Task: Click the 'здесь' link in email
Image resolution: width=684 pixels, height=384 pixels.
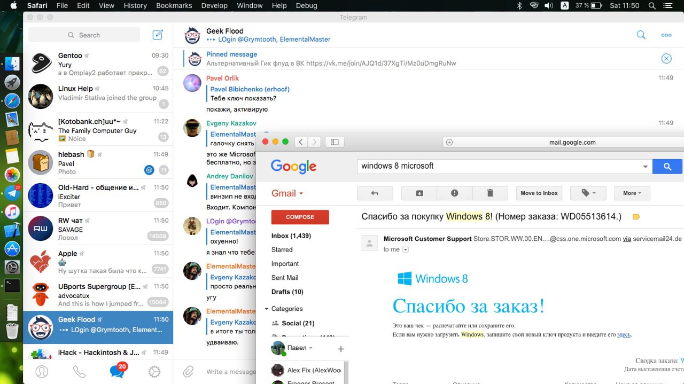Action: pyautogui.click(x=624, y=334)
